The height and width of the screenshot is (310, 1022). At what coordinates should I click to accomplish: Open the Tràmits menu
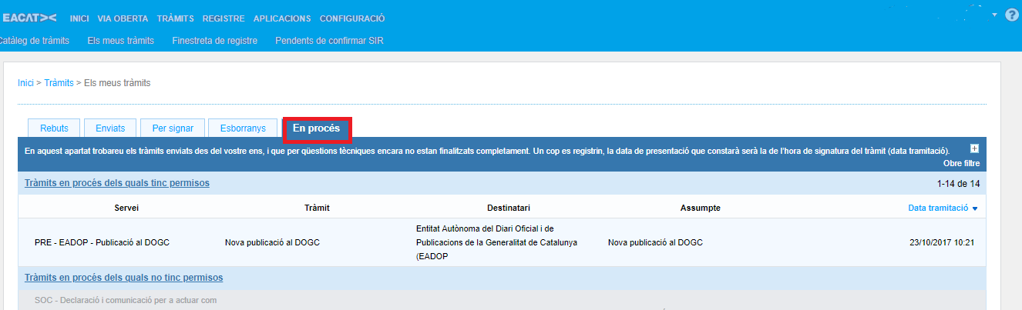(175, 18)
